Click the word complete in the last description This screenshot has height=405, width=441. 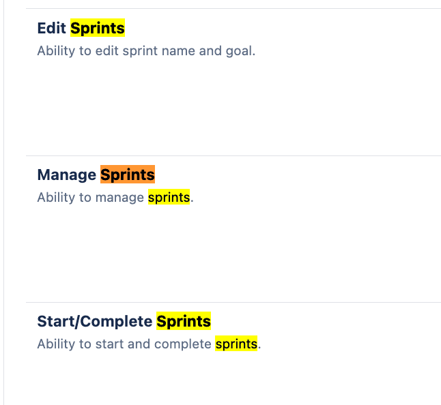(x=183, y=344)
